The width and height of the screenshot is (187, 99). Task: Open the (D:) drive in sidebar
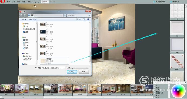pos(28,59)
